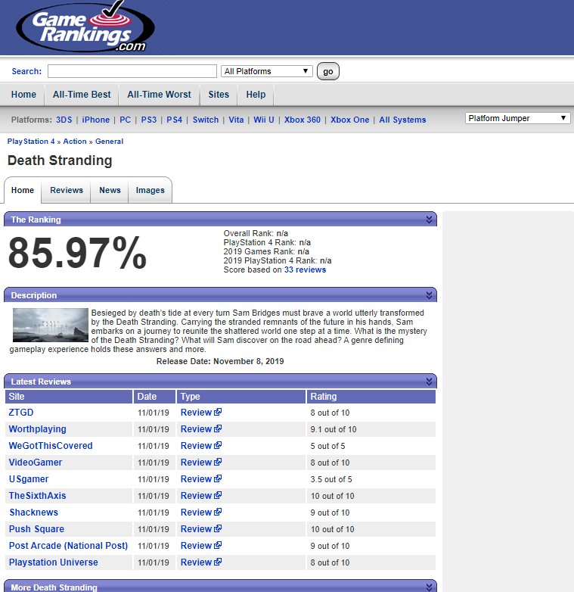Collapse the Latest Reviews section chevron
574x592 pixels.
[x=429, y=382]
